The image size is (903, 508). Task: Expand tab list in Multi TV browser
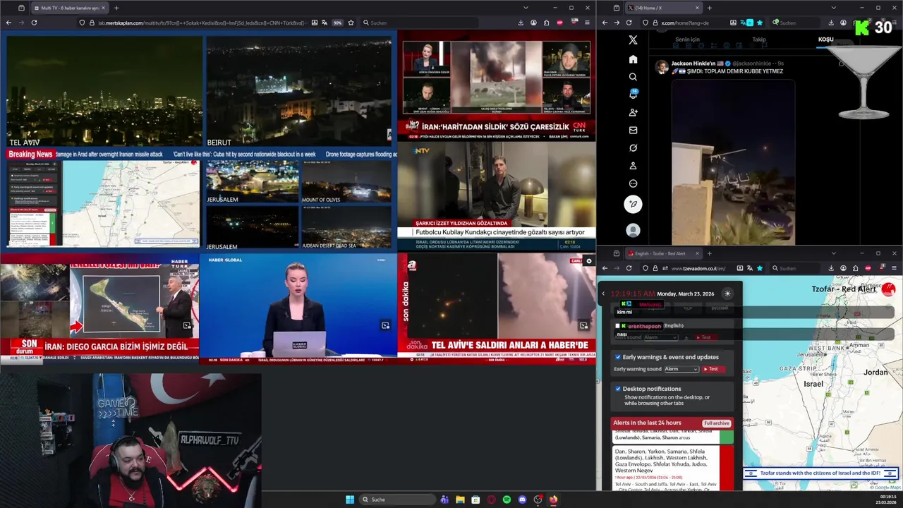[x=525, y=8]
